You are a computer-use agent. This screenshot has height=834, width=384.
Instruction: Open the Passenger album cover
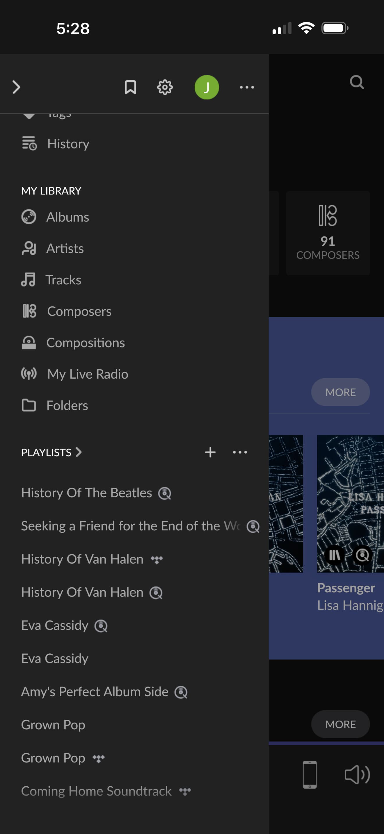point(350,504)
